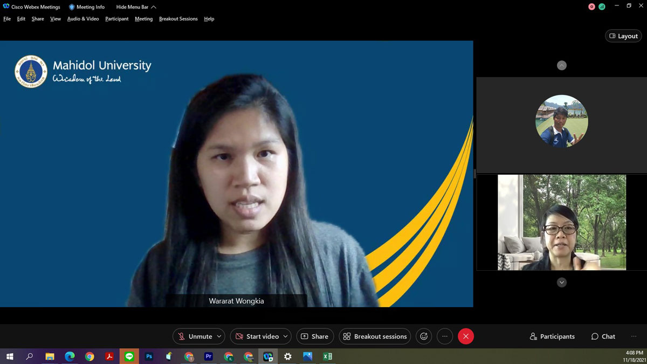Open Premiere Pro from the taskbar
Image resolution: width=647 pixels, height=364 pixels.
[x=208, y=356]
